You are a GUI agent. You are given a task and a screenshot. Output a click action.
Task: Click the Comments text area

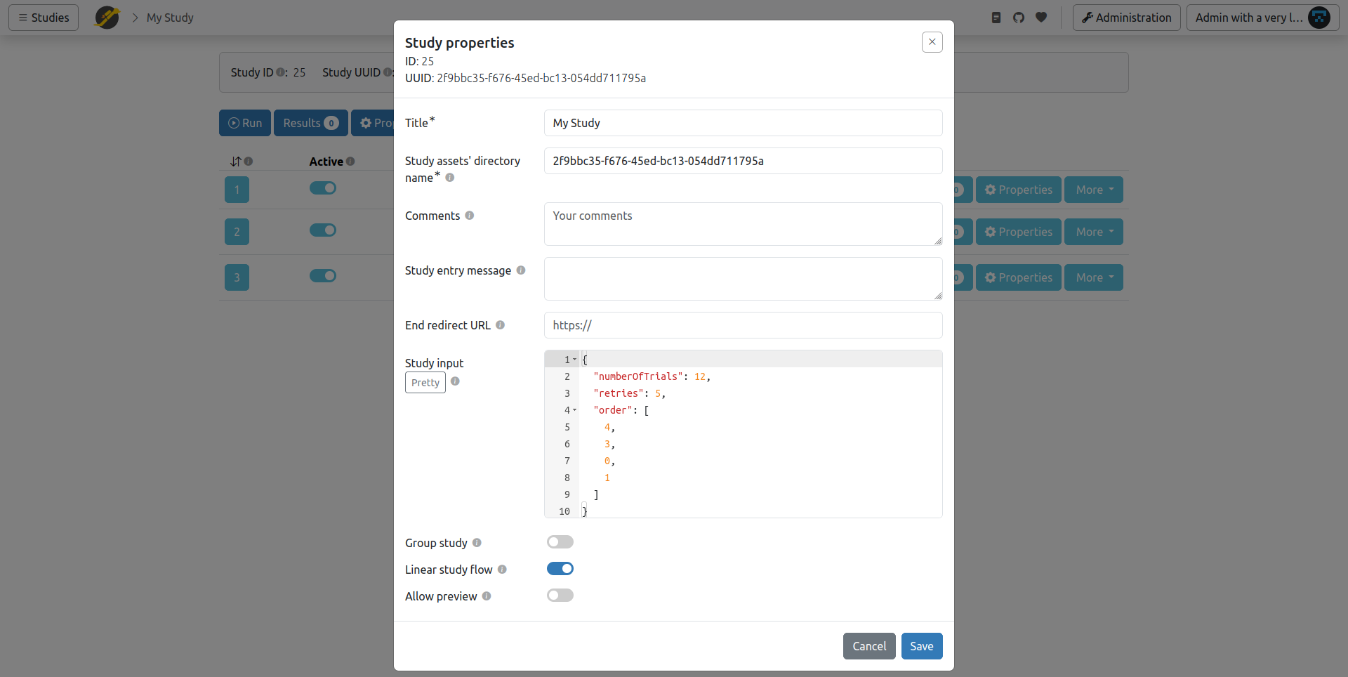click(x=744, y=224)
